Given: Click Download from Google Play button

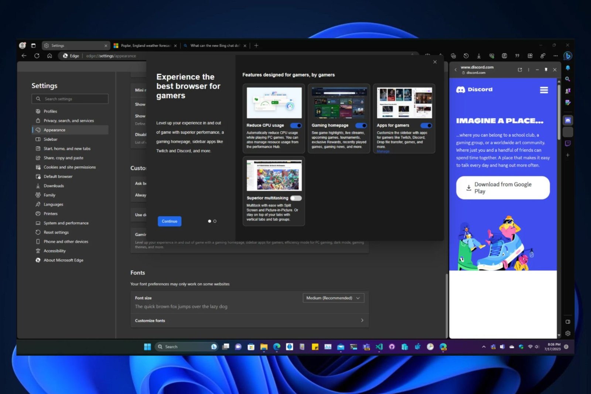Looking at the screenshot, I should point(503,188).
